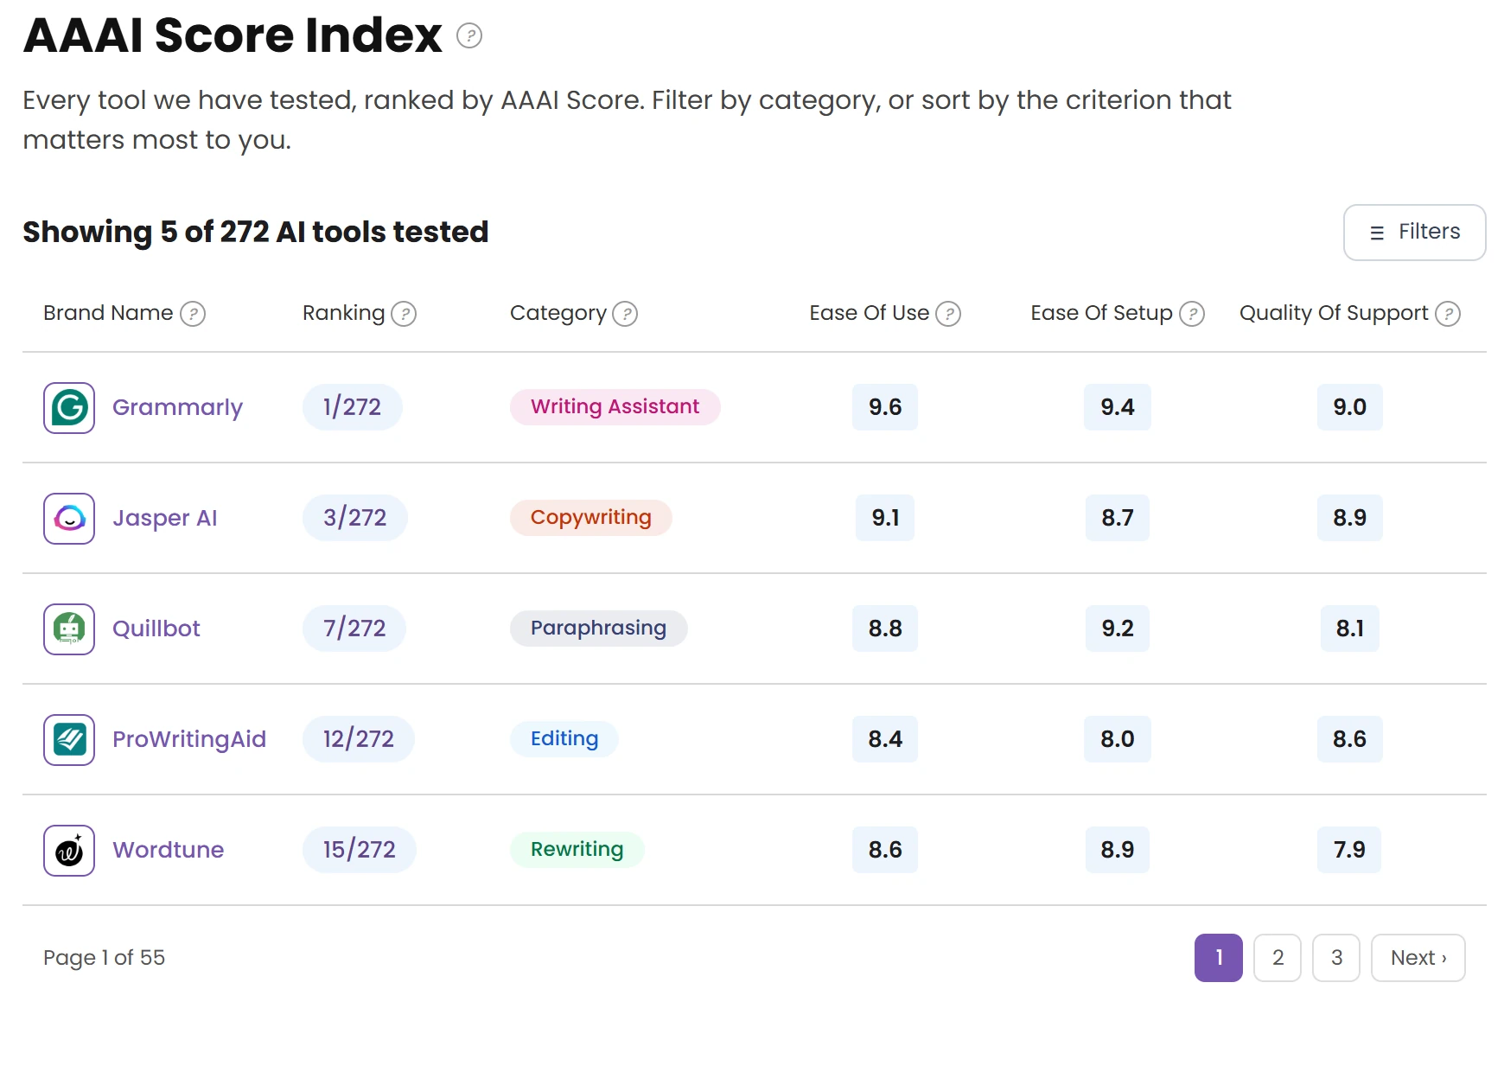Click Wordtune's 7.9 Quality Of Support score
The height and width of the screenshot is (1072, 1504).
(1349, 850)
